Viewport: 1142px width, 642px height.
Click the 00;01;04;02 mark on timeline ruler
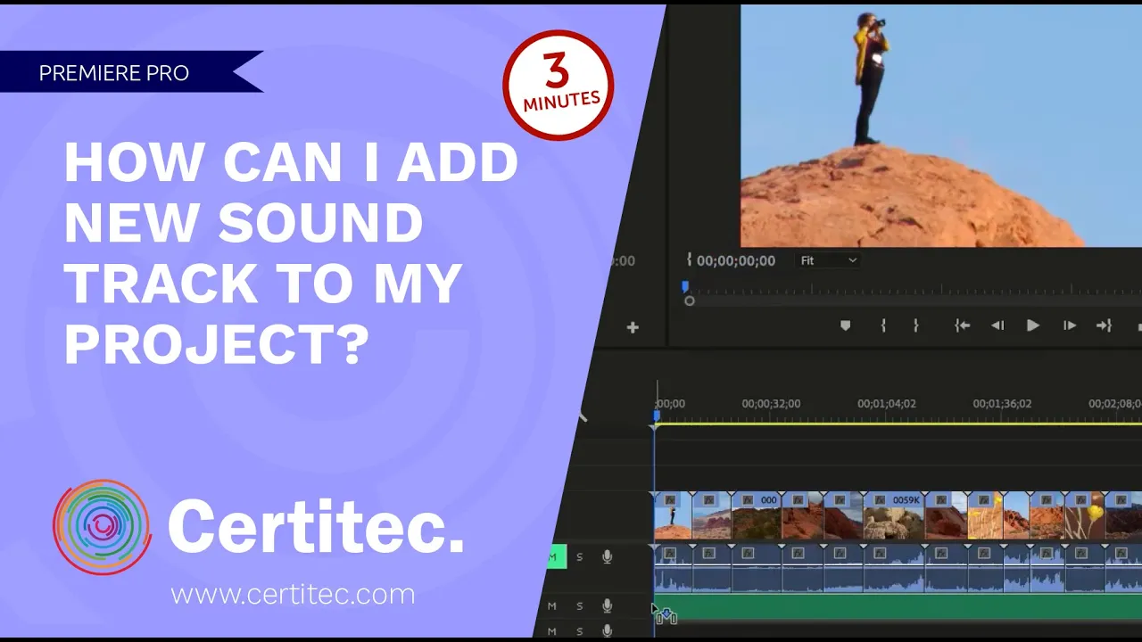pyautogui.click(x=887, y=404)
